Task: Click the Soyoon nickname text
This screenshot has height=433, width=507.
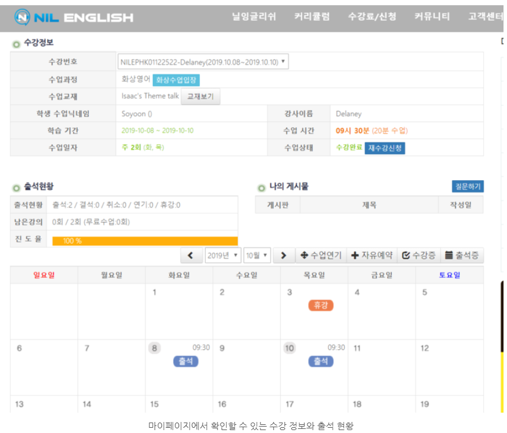Action: coord(137,114)
